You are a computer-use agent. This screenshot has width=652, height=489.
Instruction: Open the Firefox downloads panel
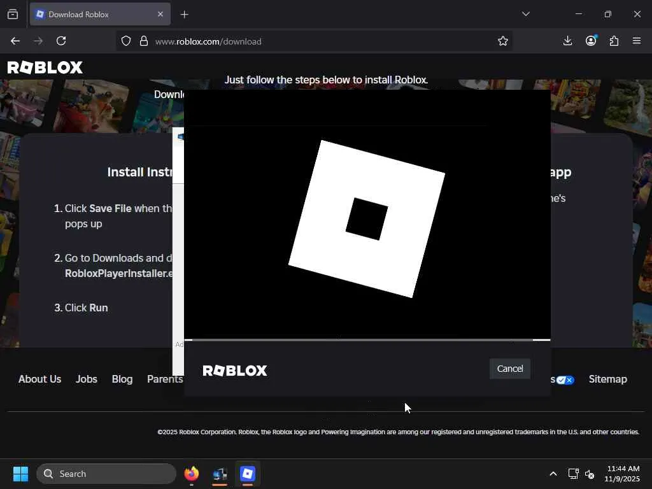pos(567,41)
